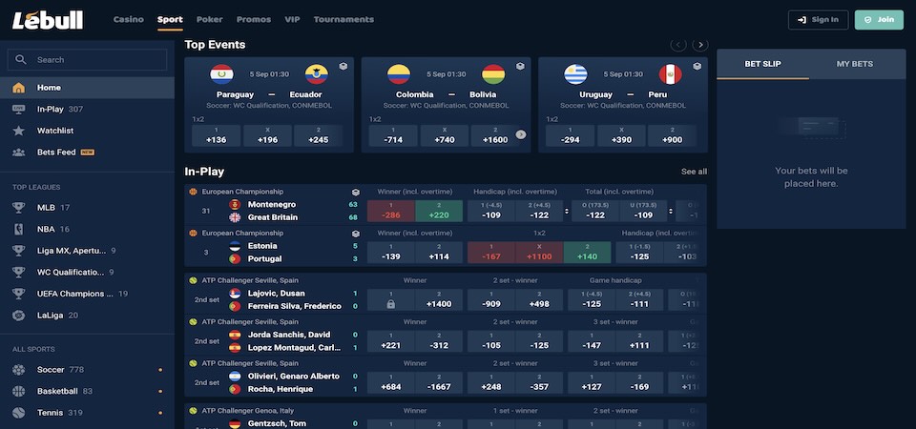916x429 pixels.
Task: Open In-Play live icon in sidebar
Action: [19, 109]
